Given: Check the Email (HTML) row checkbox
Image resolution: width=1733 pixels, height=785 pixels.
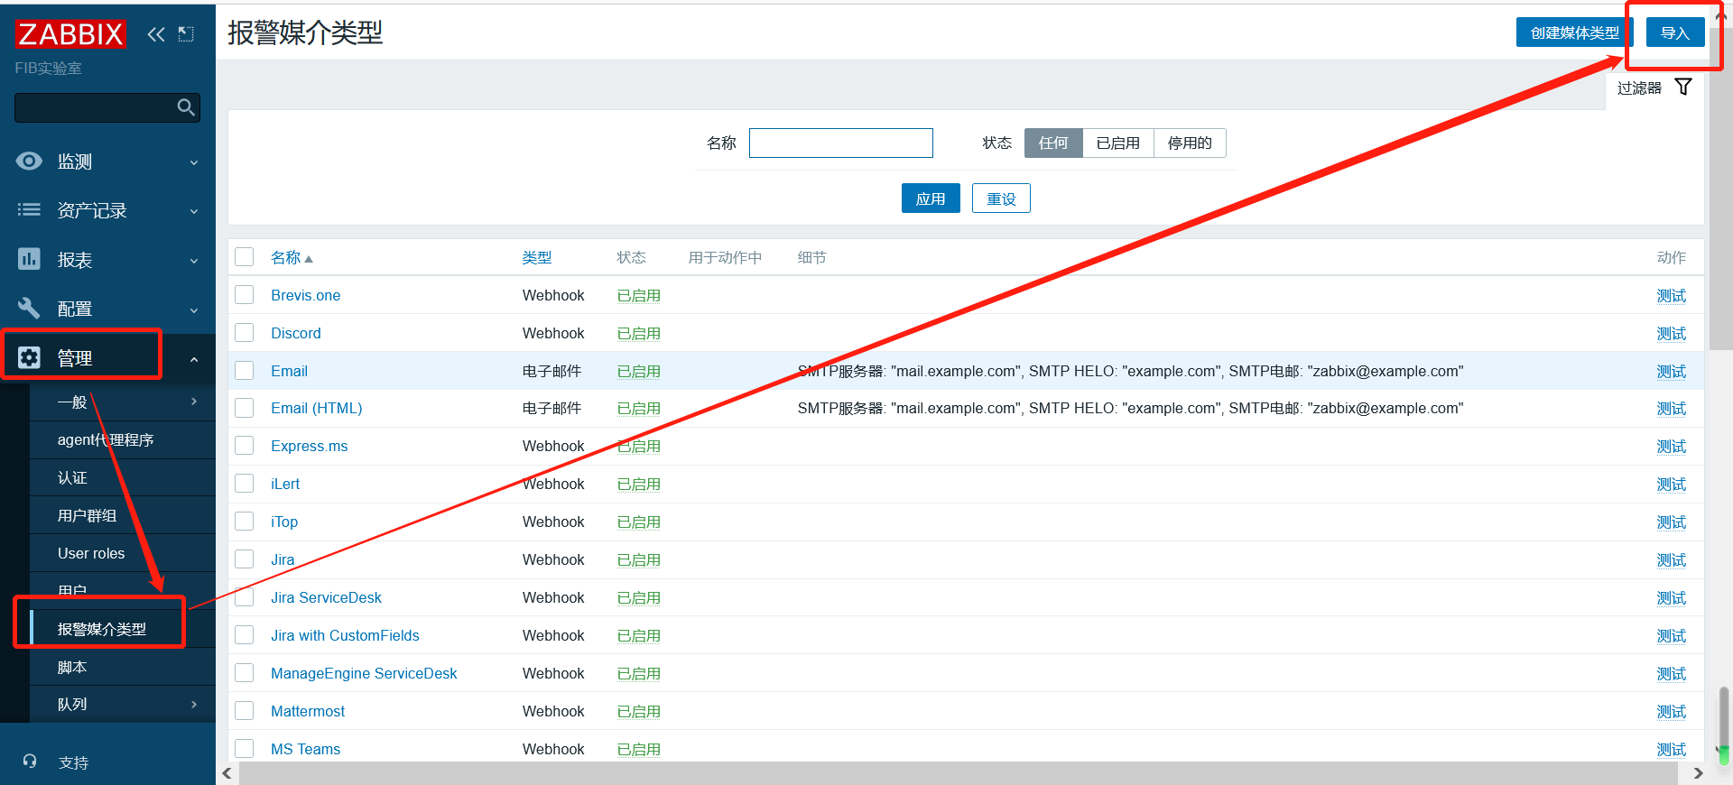Looking at the screenshot, I should click(244, 408).
